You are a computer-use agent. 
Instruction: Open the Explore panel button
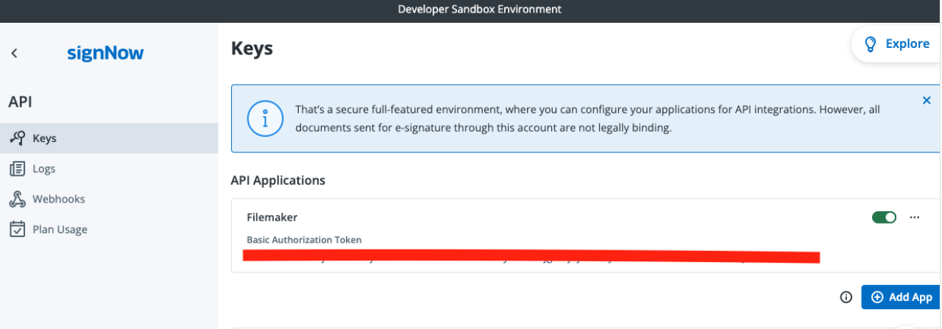pos(896,44)
